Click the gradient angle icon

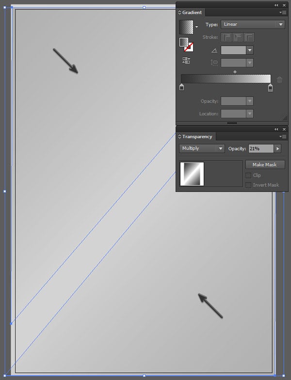[x=214, y=50]
